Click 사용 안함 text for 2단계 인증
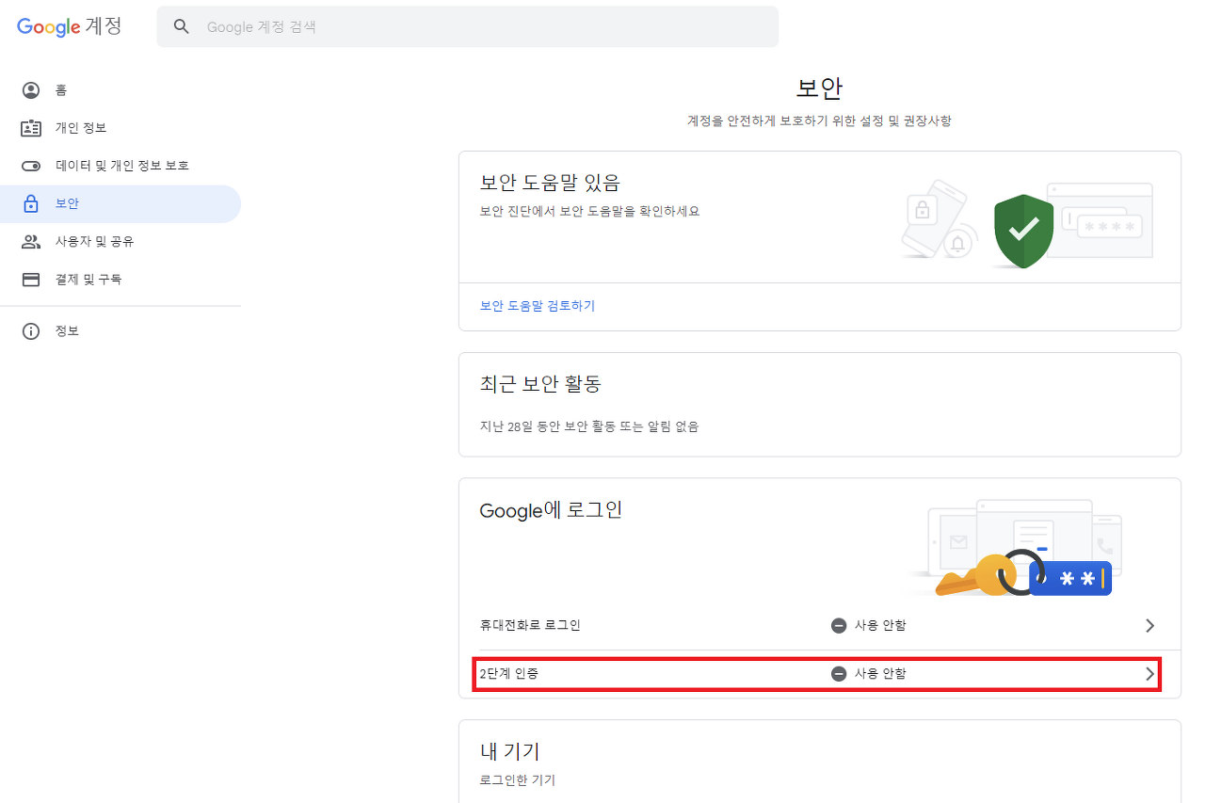The image size is (1205, 803). click(x=880, y=674)
